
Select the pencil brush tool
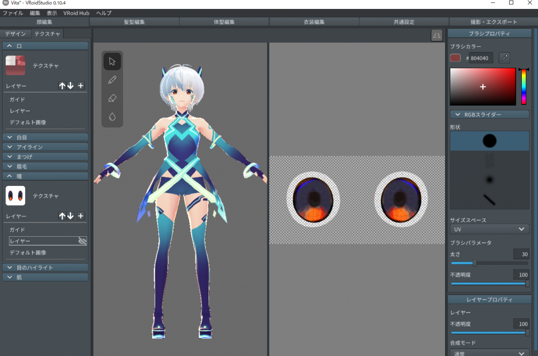click(112, 80)
